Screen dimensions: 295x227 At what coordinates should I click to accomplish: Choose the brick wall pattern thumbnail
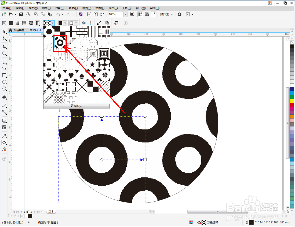82,31
